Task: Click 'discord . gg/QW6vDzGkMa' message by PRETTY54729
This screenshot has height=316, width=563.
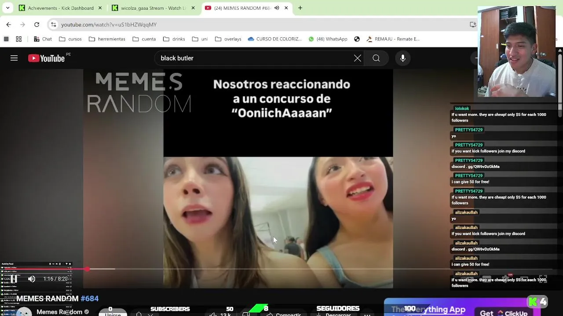Action: (475, 167)
